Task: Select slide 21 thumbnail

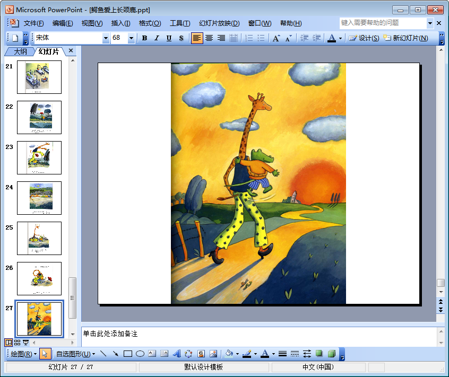Action: click(x=39, y=77)
